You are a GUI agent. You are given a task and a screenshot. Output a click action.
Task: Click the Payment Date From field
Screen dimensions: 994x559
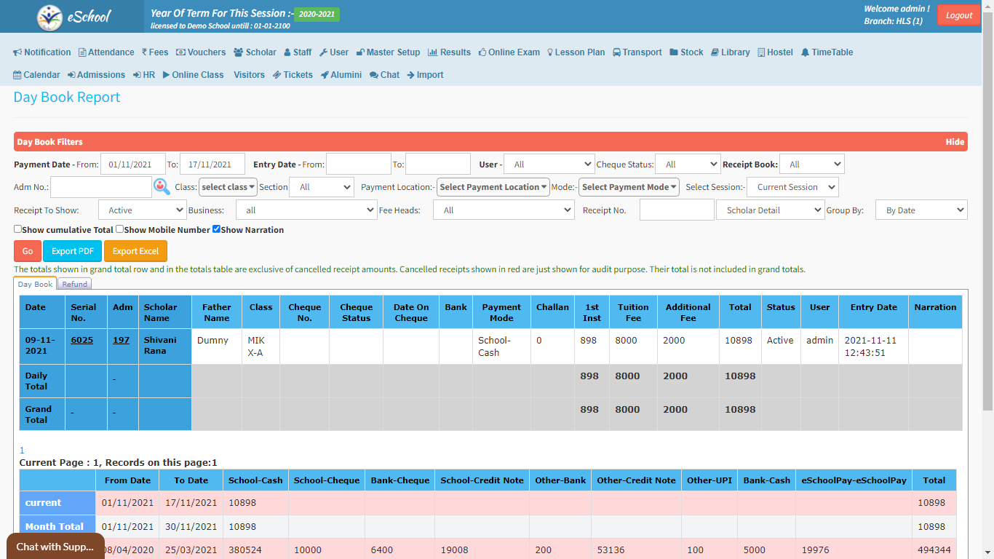tap(132, 164)
